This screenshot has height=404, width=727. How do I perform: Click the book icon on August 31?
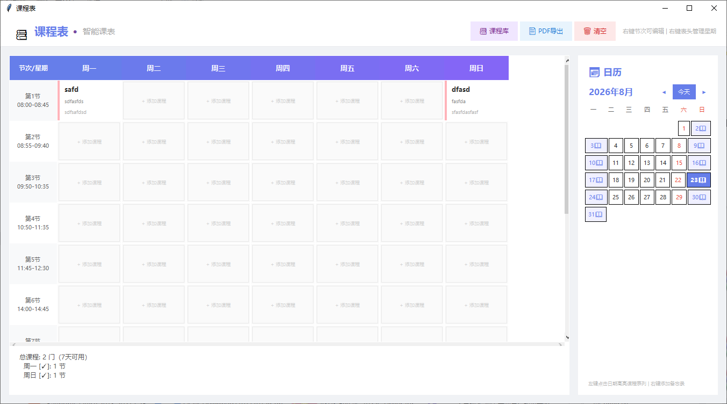(599, 214)
